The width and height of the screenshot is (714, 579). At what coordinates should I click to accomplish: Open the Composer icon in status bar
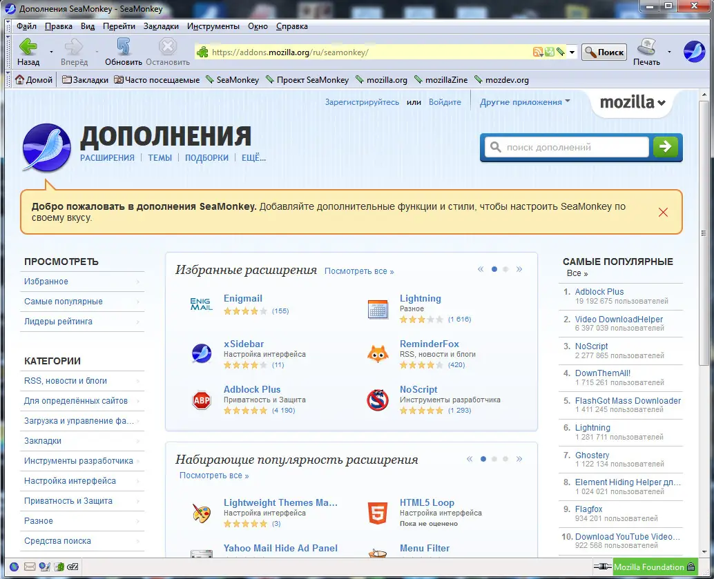[x=45, y=567]
